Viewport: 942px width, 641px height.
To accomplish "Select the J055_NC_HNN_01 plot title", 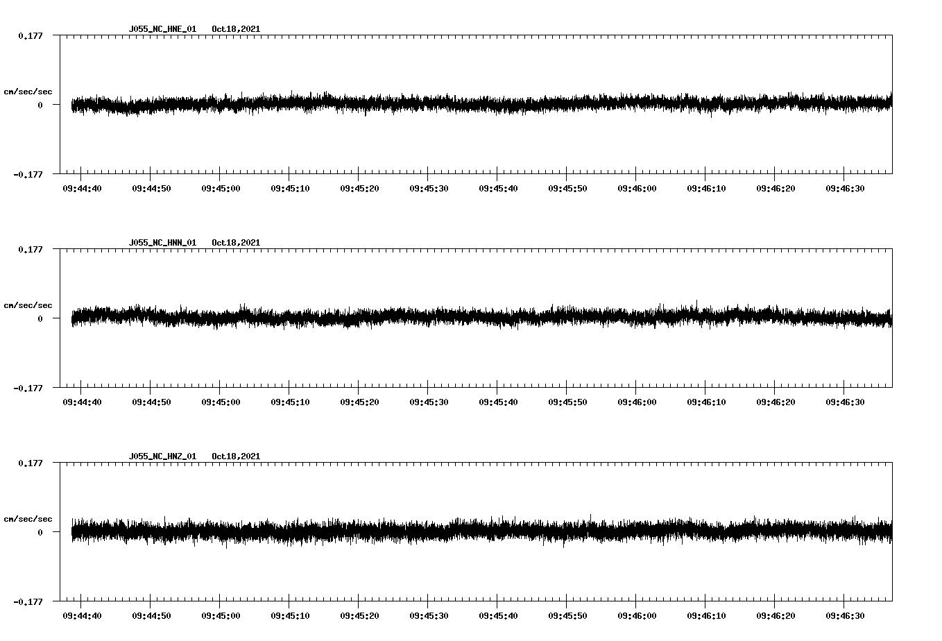I will point(162,243).
